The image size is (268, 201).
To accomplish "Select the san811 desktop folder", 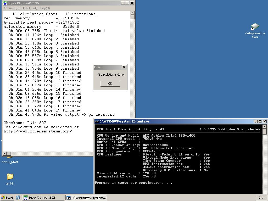I will click(x=10, y=179).
